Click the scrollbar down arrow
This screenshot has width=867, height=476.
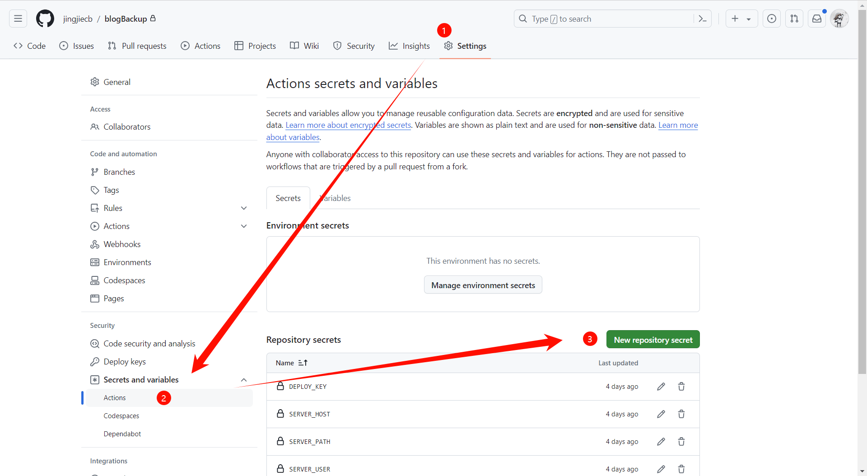point(862,471)
